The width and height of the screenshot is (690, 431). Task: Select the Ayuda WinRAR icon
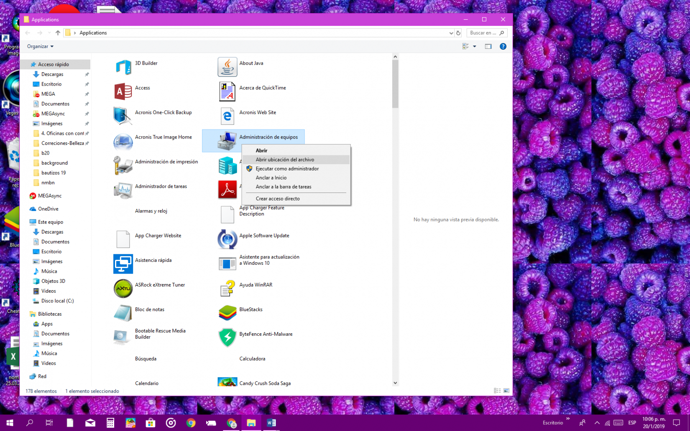click(x=227, y=289)
